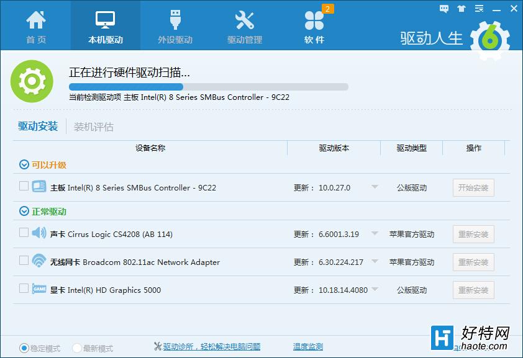
Task: Select the 最新模式 radio button
Action: pyautogui.click(x=77, y=348)
